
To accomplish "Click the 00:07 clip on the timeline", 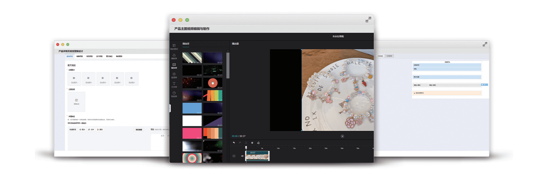I will (257, 156).
